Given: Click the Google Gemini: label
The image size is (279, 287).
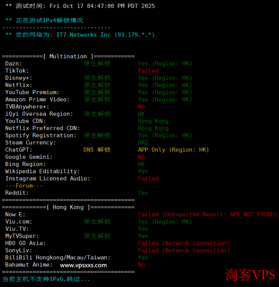Looking at the screenshot, I should (29, 157).
